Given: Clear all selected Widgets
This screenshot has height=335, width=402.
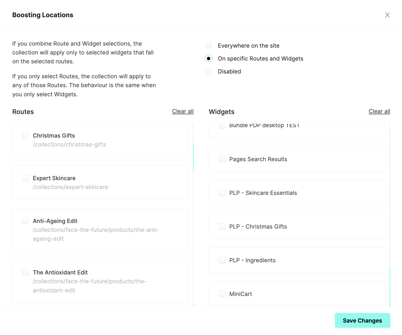Looking at the screenshot, I should (379, 111).
